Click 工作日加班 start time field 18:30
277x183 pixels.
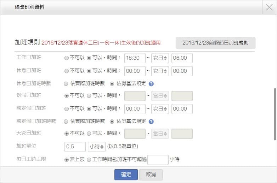pyautogui.click(x=135, y=58)
